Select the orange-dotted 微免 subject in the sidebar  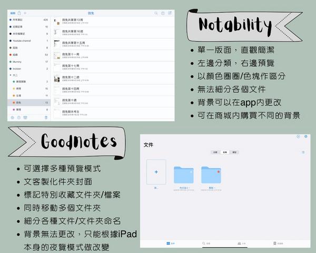point(18,103)
